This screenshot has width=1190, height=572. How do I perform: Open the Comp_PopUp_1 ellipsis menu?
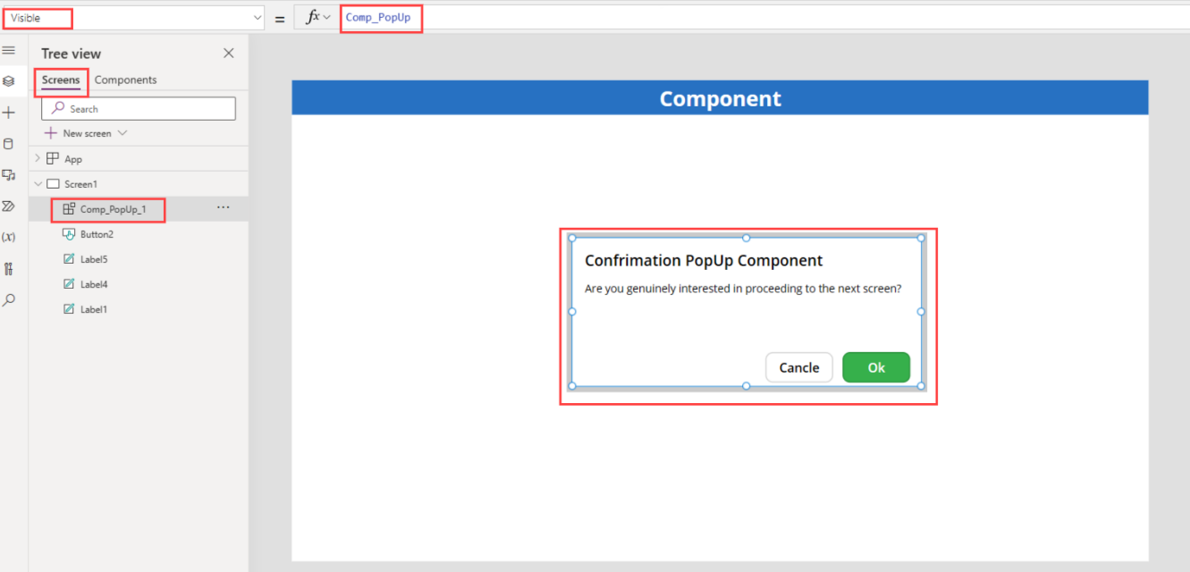coord(223,207)
